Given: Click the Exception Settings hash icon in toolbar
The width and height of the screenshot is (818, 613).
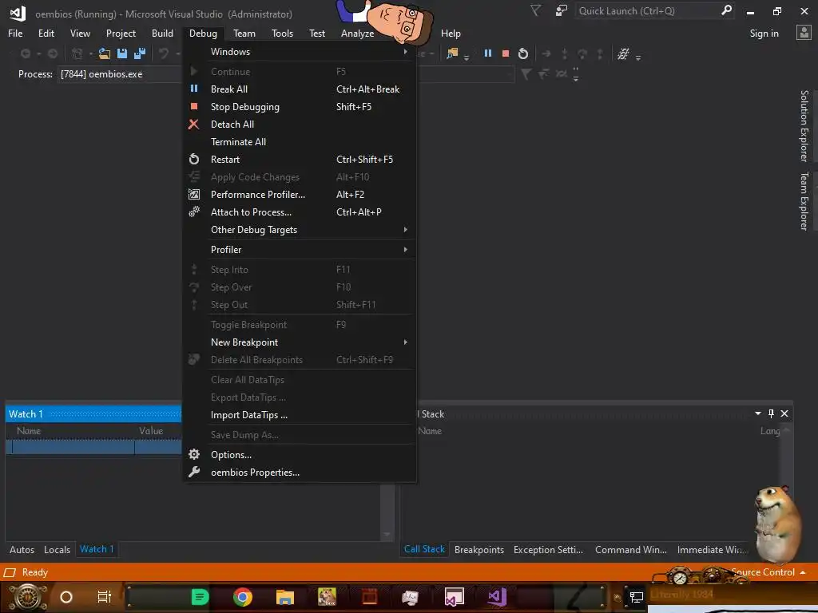Looking at the screenshot, I should coord(623,53).
